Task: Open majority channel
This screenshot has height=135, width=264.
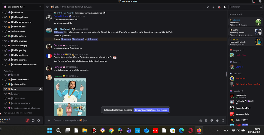Action: click(x=23, y=94)
